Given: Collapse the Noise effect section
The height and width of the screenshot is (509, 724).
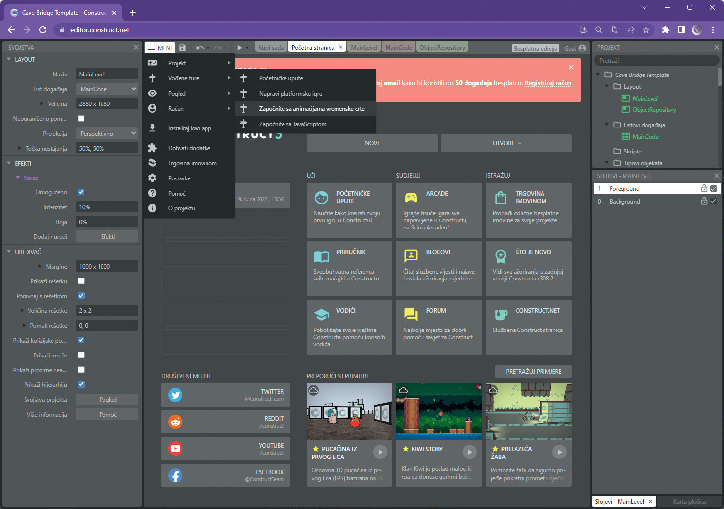Looking at the screenshot, I should (18, 178).
